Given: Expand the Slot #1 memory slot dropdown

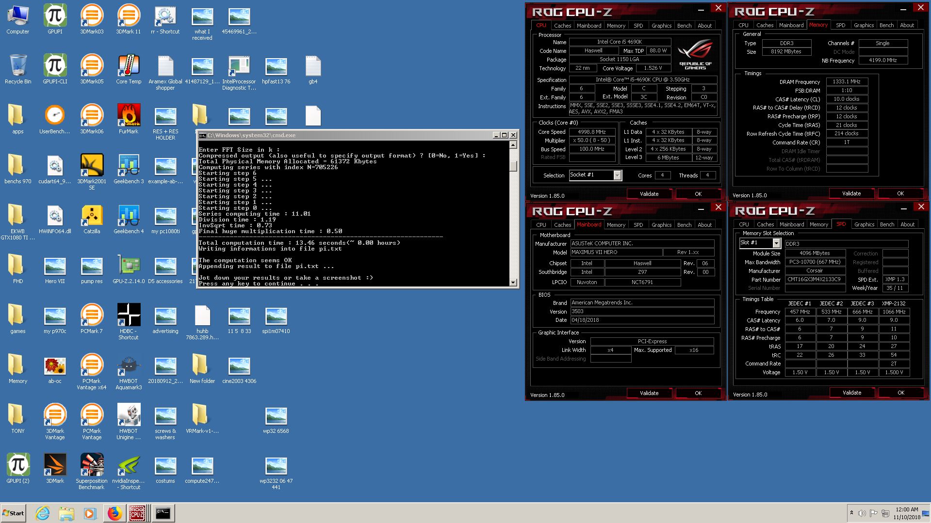Looking at the screenshot, I should click(776, 243).
